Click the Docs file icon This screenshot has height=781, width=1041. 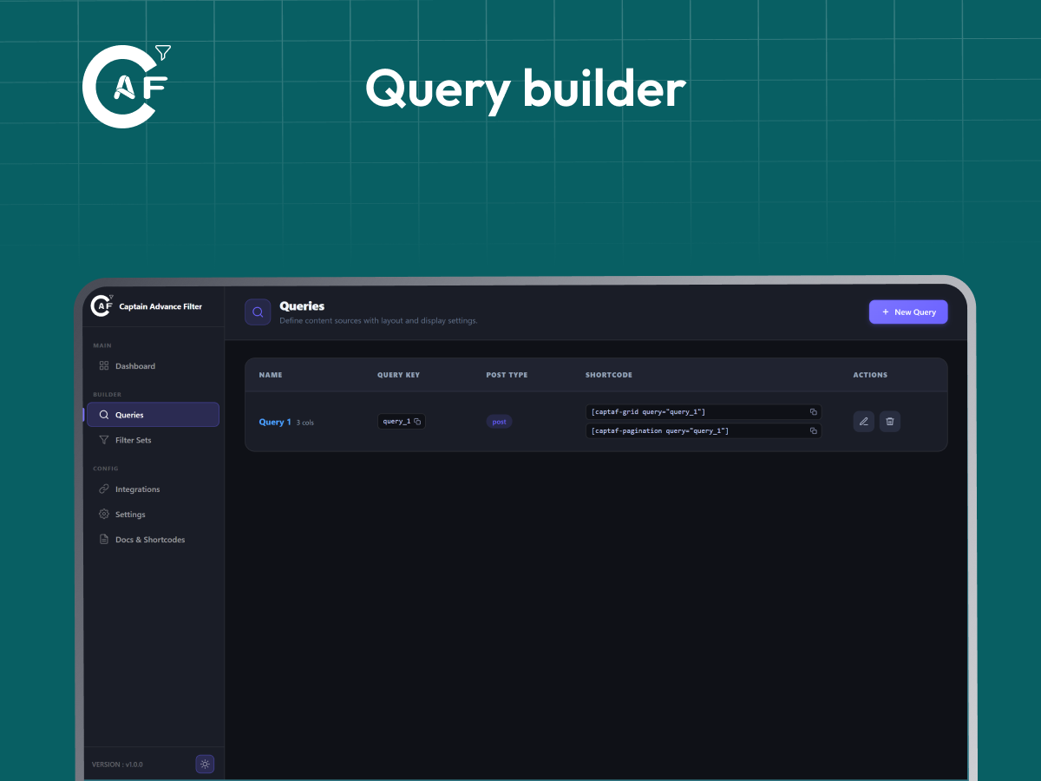104,540
